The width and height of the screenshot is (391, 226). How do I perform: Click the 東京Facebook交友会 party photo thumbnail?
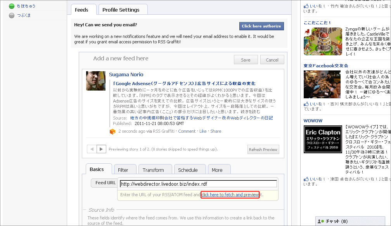point(322,84)
